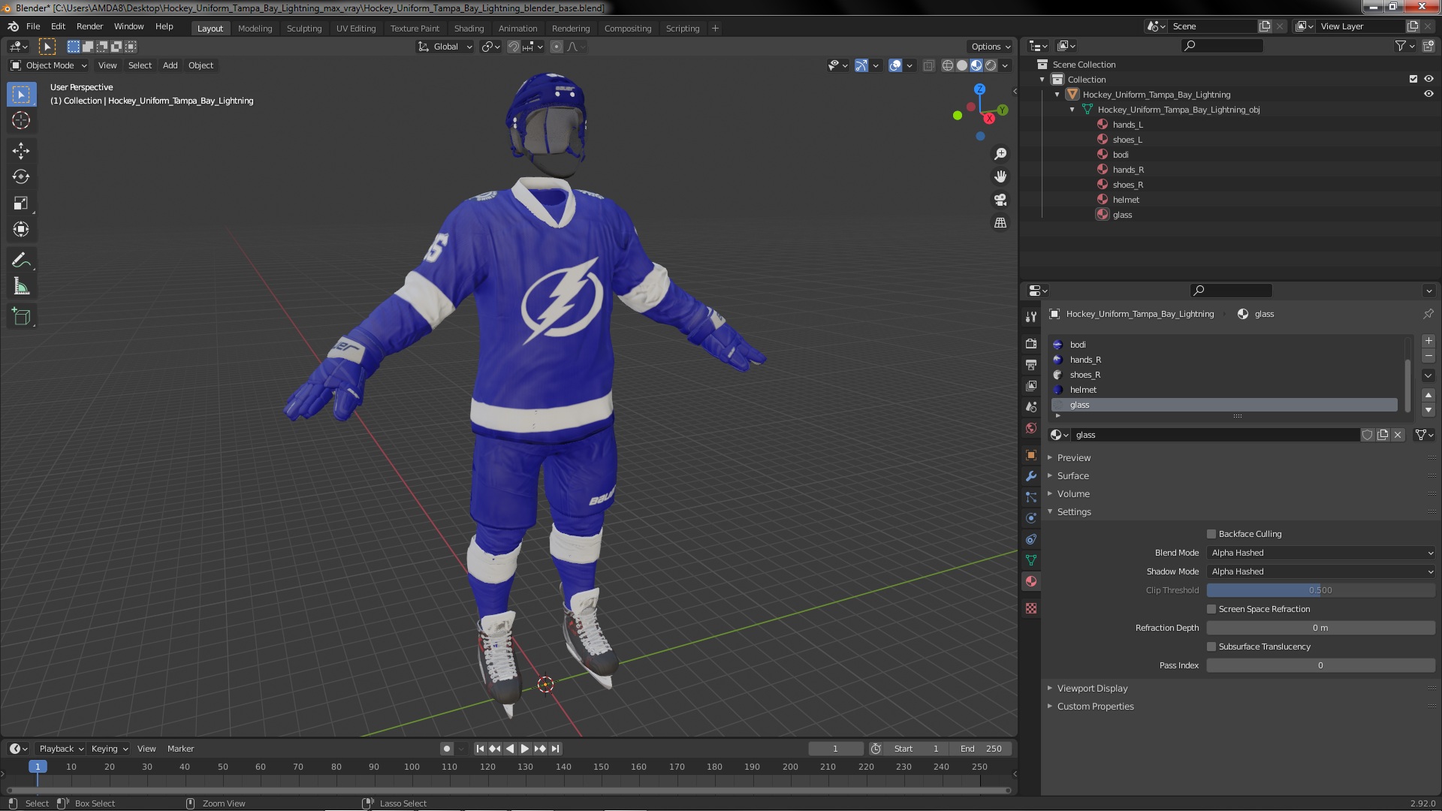The height and width of the screenshot is (811, 1442).
Task: Switch perspective/orthographic with grid icon
Action: point(1000,223)
